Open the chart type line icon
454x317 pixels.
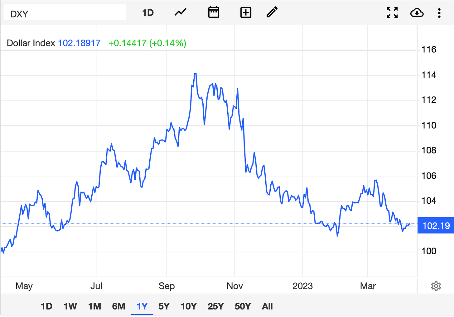point(180,12)
